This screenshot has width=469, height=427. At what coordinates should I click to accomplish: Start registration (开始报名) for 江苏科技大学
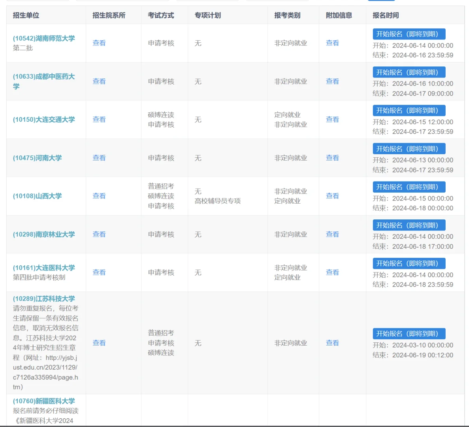[409, 334]
